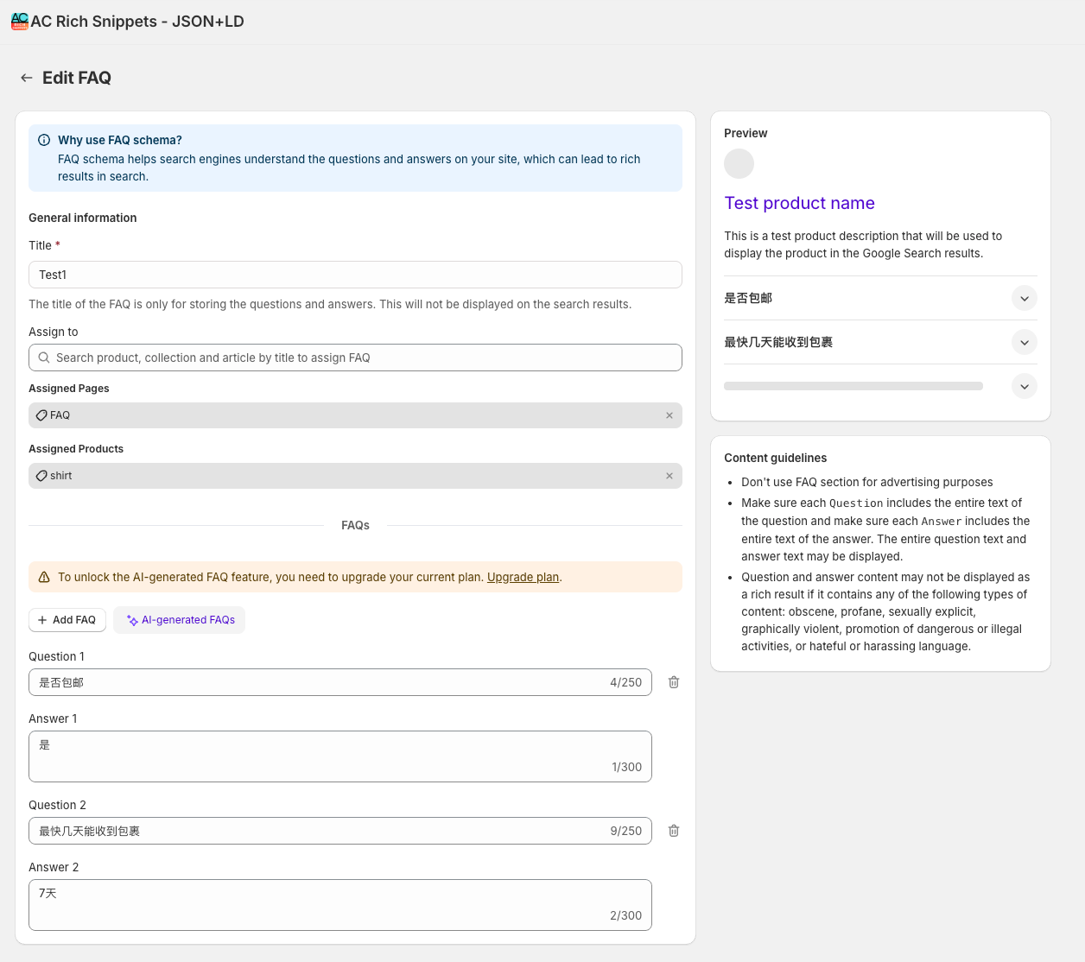Viewport: 1085px width, 962px height.
Task: Click the info icon in FAQ schema banner
Action: point(44,140)
